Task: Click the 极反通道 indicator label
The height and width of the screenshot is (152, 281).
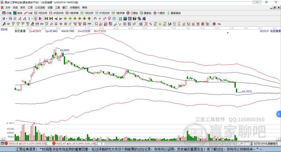Action: tap(20, 31)
